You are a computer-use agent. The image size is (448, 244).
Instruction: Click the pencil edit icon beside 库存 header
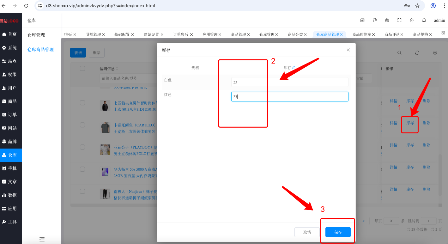pyautogui.click(x=294, y=68)
